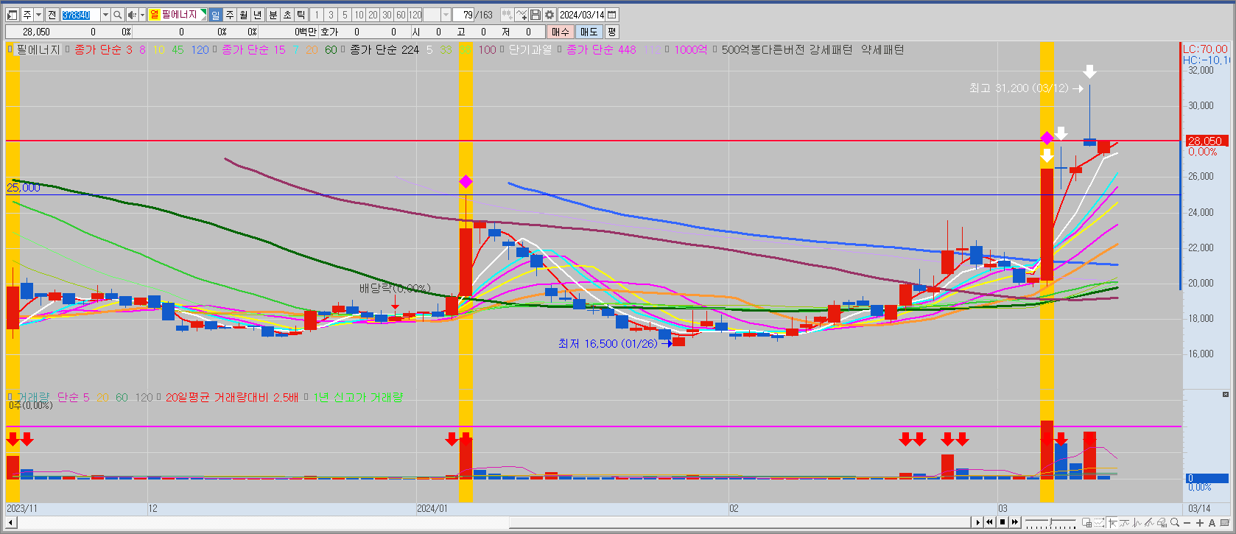Click the 매도 sell button
This screenshot has width=1236, height=534.
589,32
